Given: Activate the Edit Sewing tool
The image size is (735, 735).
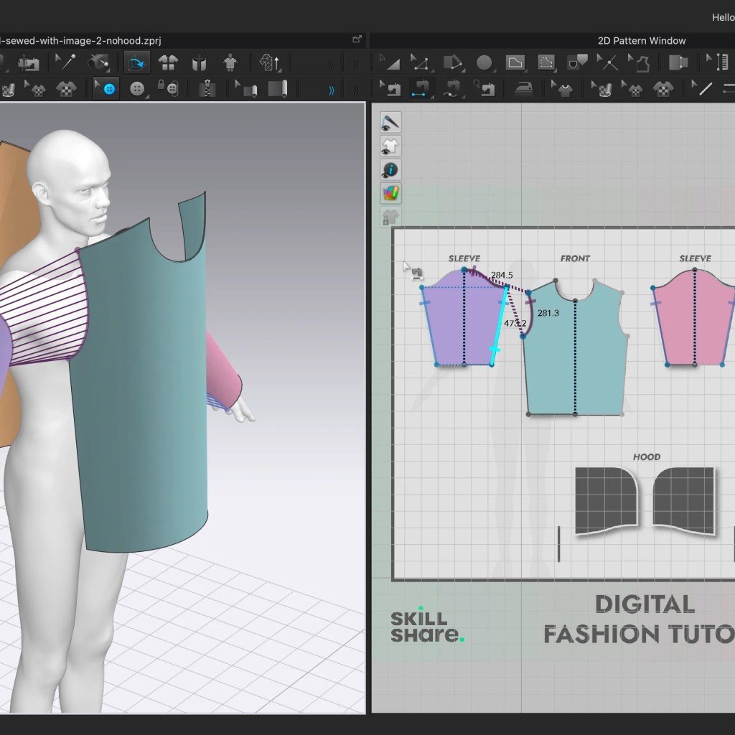Looking at the screenshot, I should point(390,88).
